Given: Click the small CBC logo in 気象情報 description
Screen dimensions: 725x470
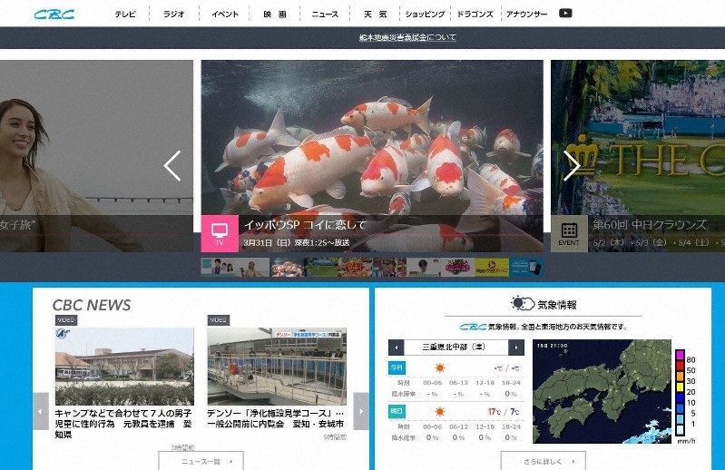Looking at the screenshot, I should [473, 327].
